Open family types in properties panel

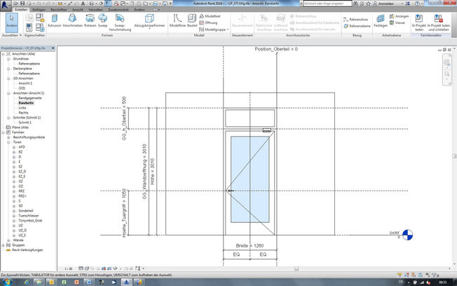tap(40, 28)
